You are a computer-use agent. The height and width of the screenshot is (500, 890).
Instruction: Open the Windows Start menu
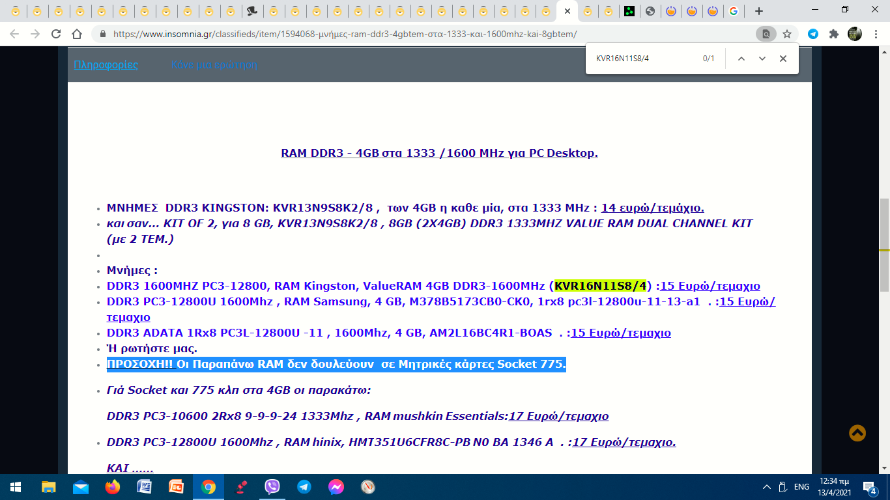click(16, 487)
